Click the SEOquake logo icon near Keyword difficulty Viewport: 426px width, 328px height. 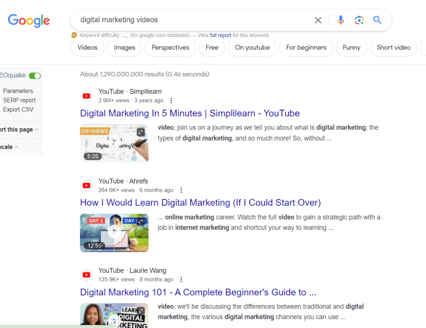pyautogui.click(x=74, y=35)
